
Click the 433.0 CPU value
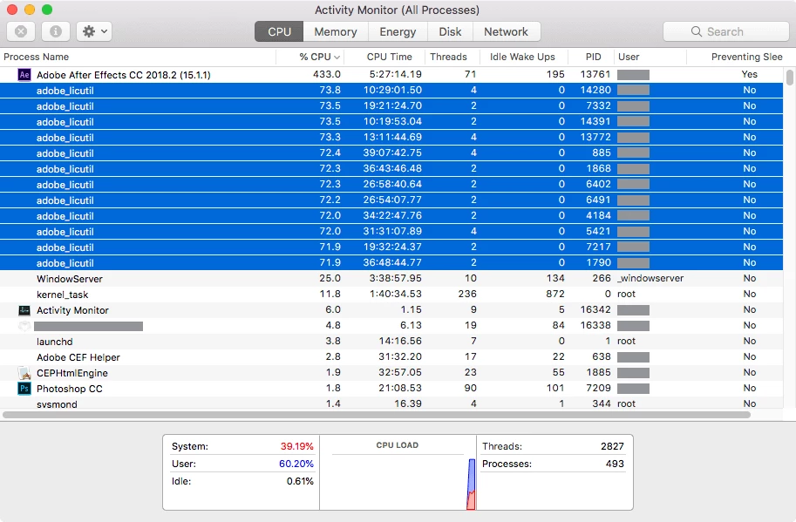[326, 75]
